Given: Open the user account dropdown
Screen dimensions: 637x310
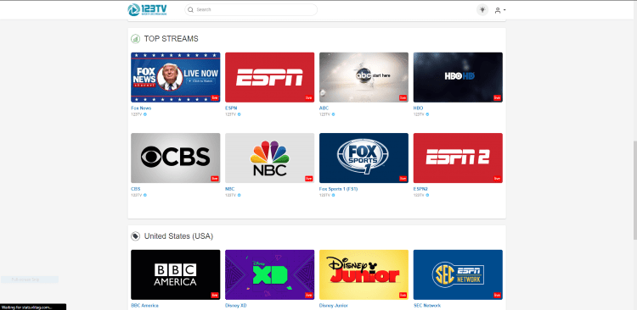Looking at the screenshot, I should pos(499,10).
